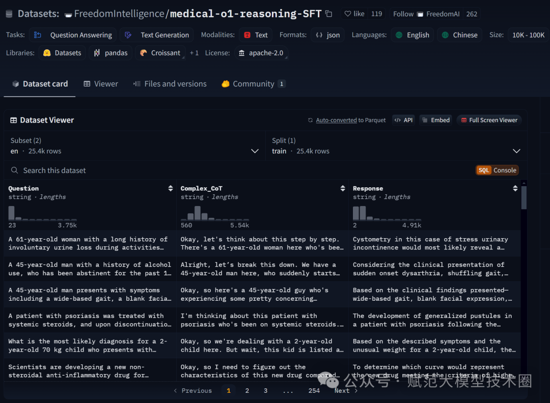Open the Full Screen Viewer
This screenshot has width=550, height=403.
click(x=489, y=120)
